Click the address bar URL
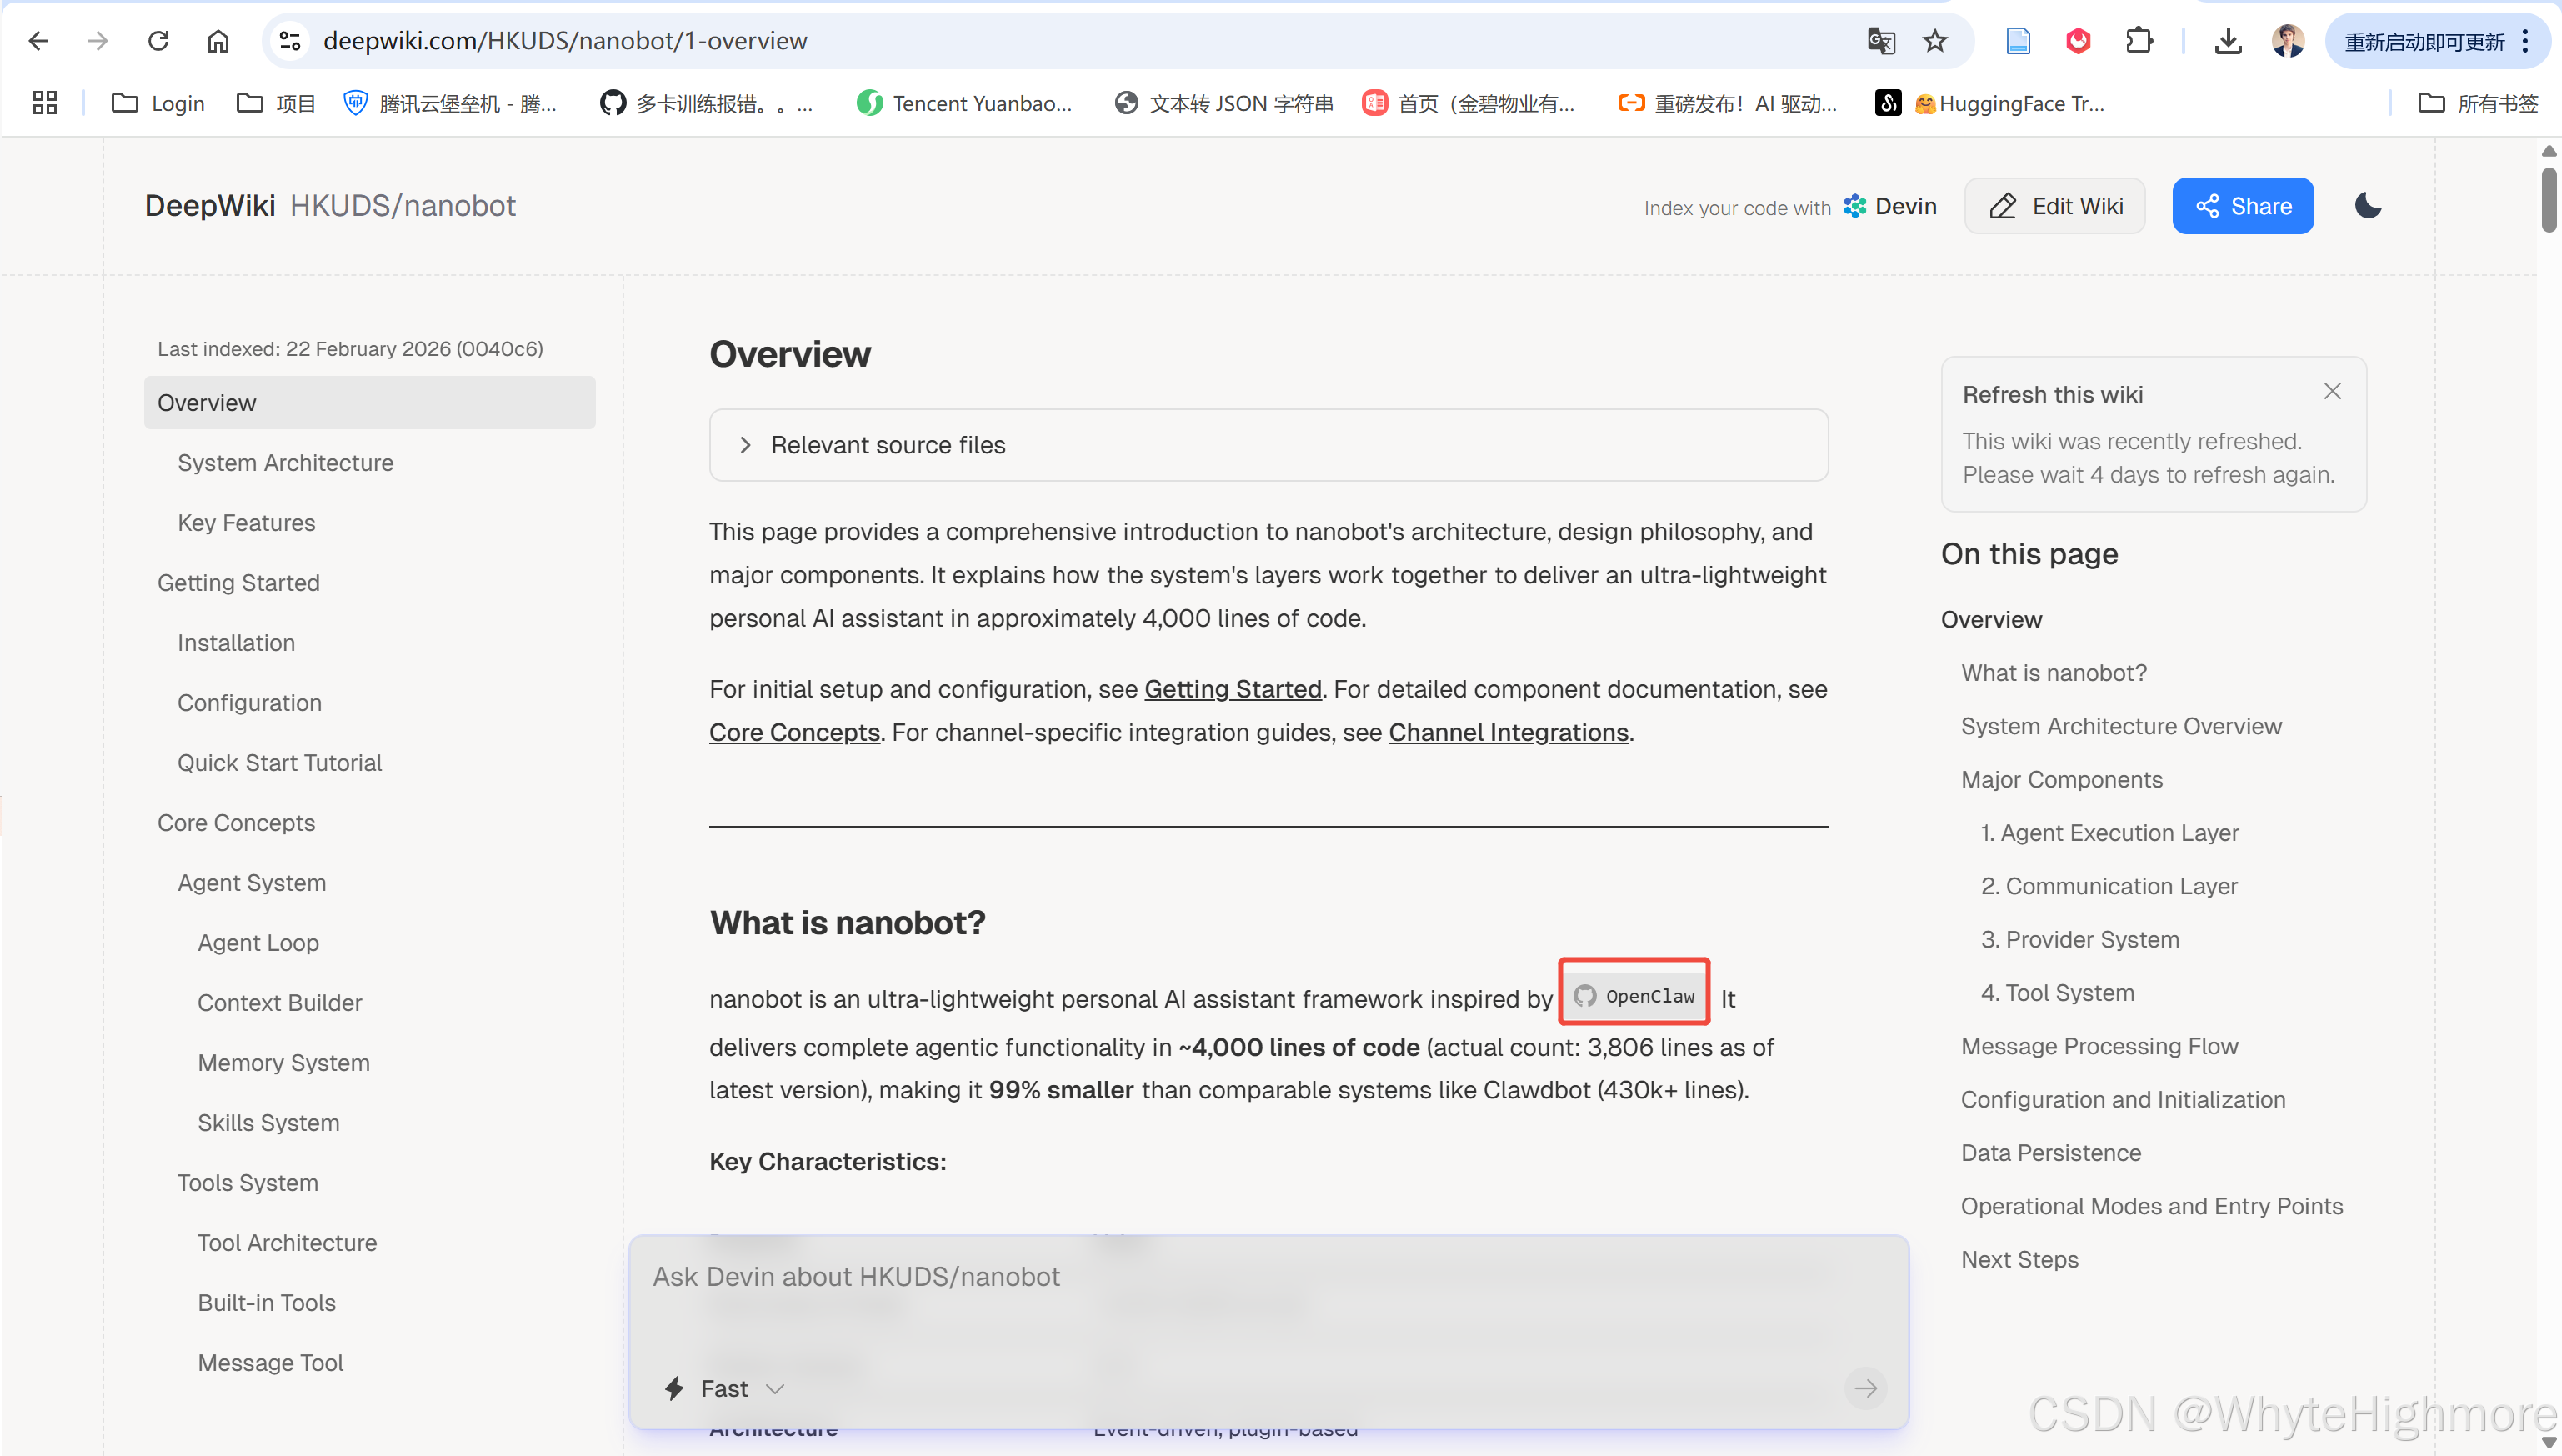Screen dimensions: 2562x1456 [565, 41]
